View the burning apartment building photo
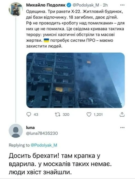Image resolution: width=135 pixels, height=179 pixels. [x=76, y=80]
